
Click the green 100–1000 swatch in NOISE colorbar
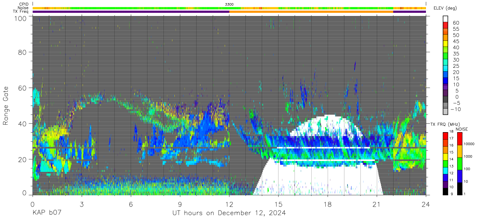[x=460, y=163]
